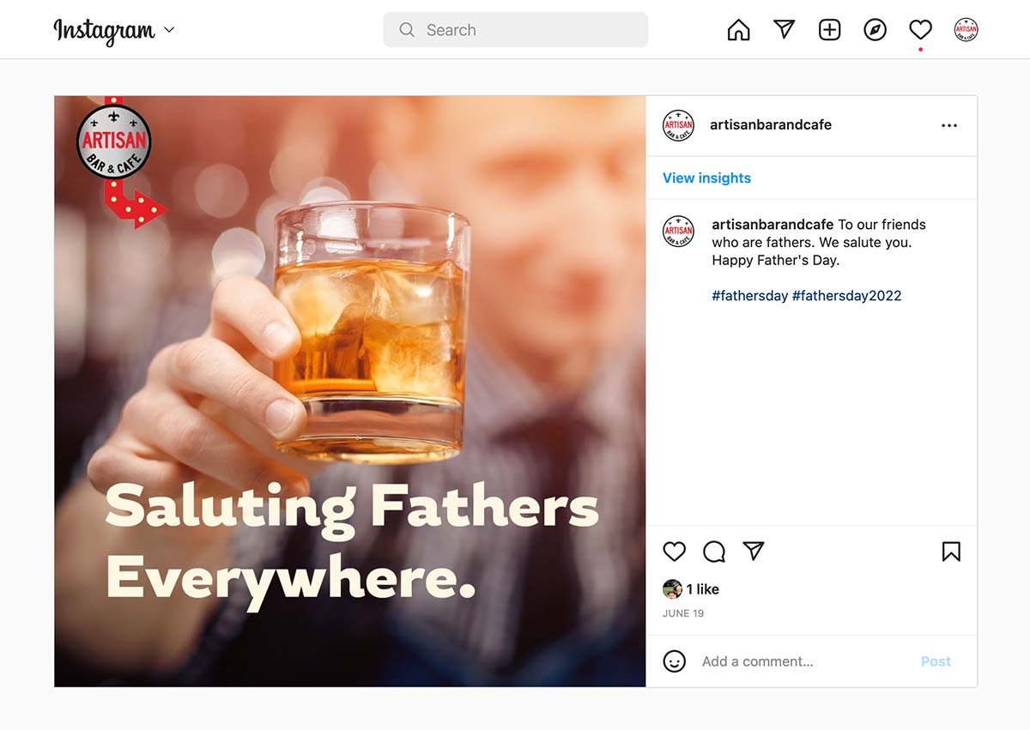Open activity notifications heart in navbar
Viewport: 1030px width, 730px height.
coord(920,30)
